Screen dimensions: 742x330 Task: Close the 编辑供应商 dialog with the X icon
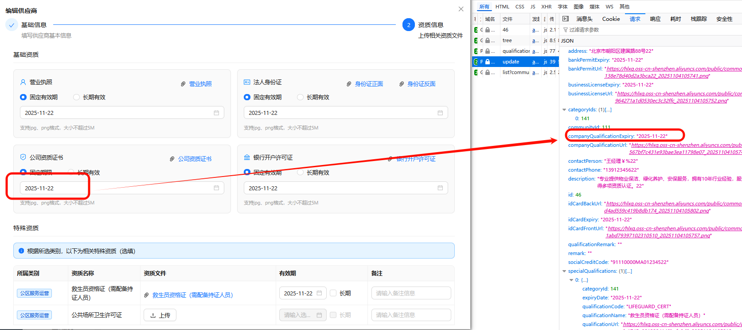pyautogui.click(x=461, y=9)
